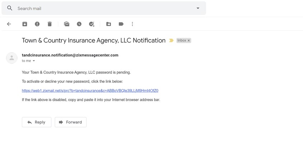Mark the message as unread
The height and width of the screenshot is (142, 303).
tap(67, 24)
